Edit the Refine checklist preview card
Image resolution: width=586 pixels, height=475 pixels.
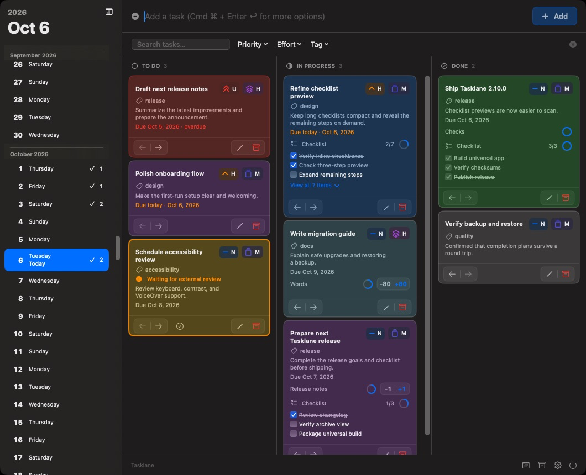(386, 207)
